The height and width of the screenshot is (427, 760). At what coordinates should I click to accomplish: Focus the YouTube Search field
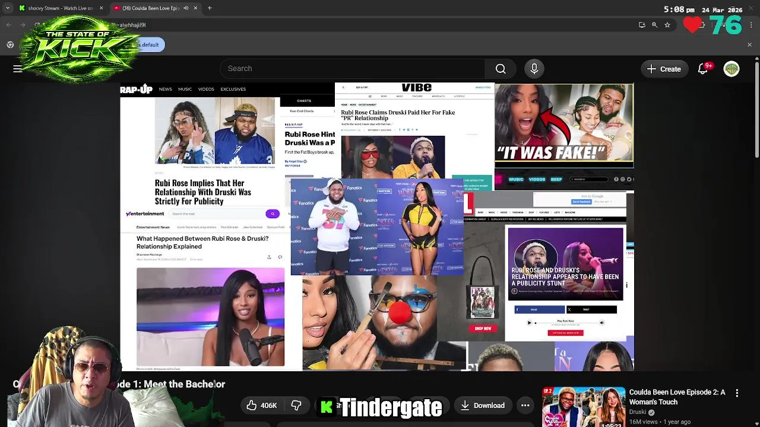(x=352, y=69)
